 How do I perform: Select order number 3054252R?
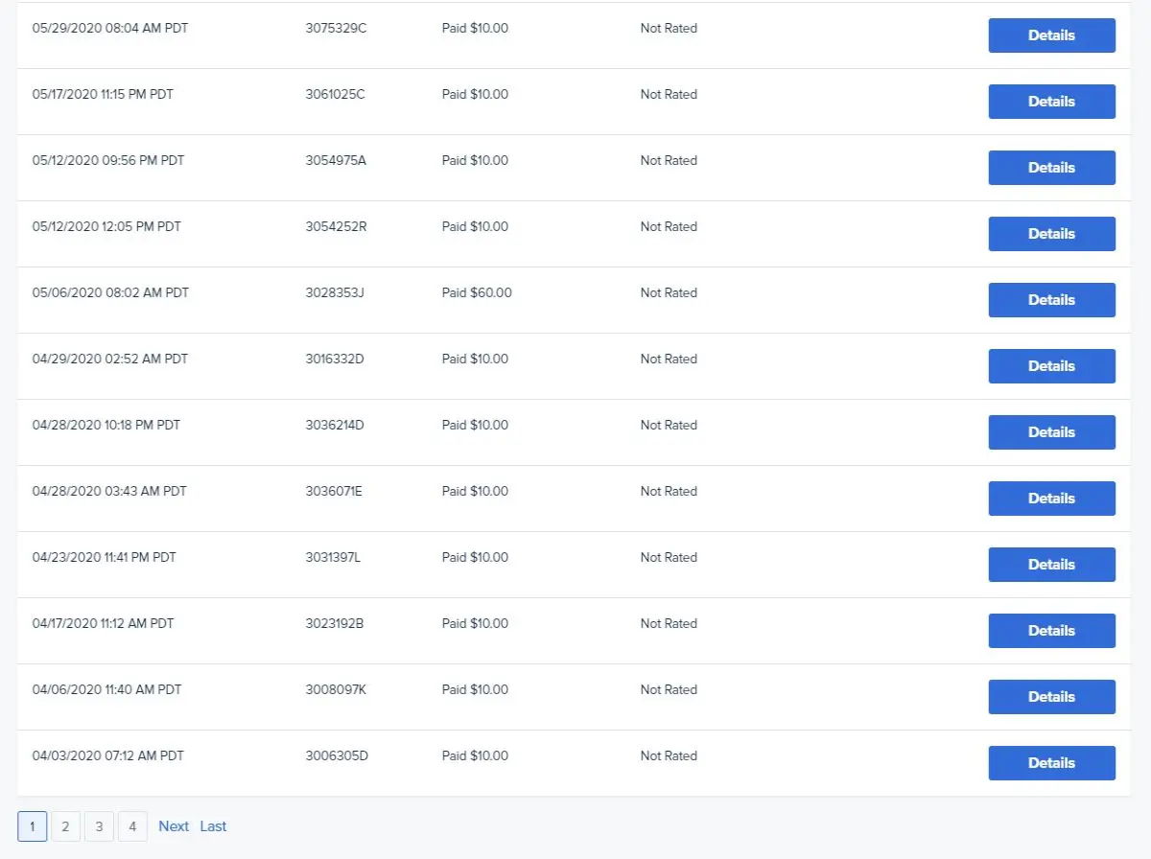pos(336,227)
